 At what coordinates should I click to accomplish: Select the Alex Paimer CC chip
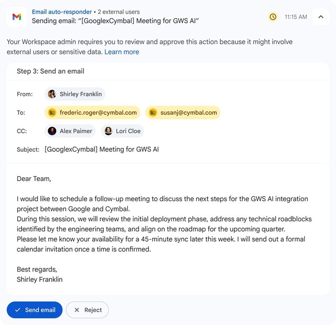point(70,131)
